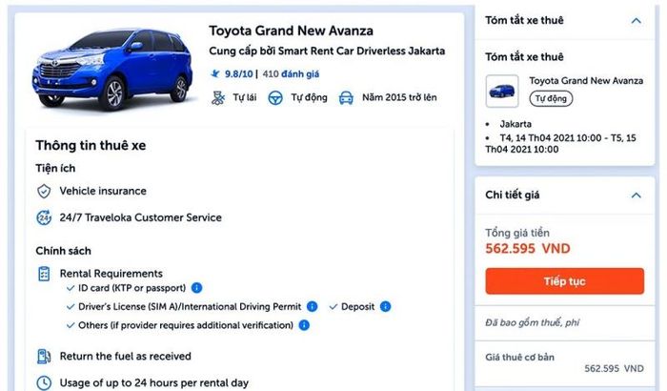The width and height of the screenshot is (667, 391).
Task: Collapse the Tóm tắt xe thuê panel
Action: [x=636, y=20]
